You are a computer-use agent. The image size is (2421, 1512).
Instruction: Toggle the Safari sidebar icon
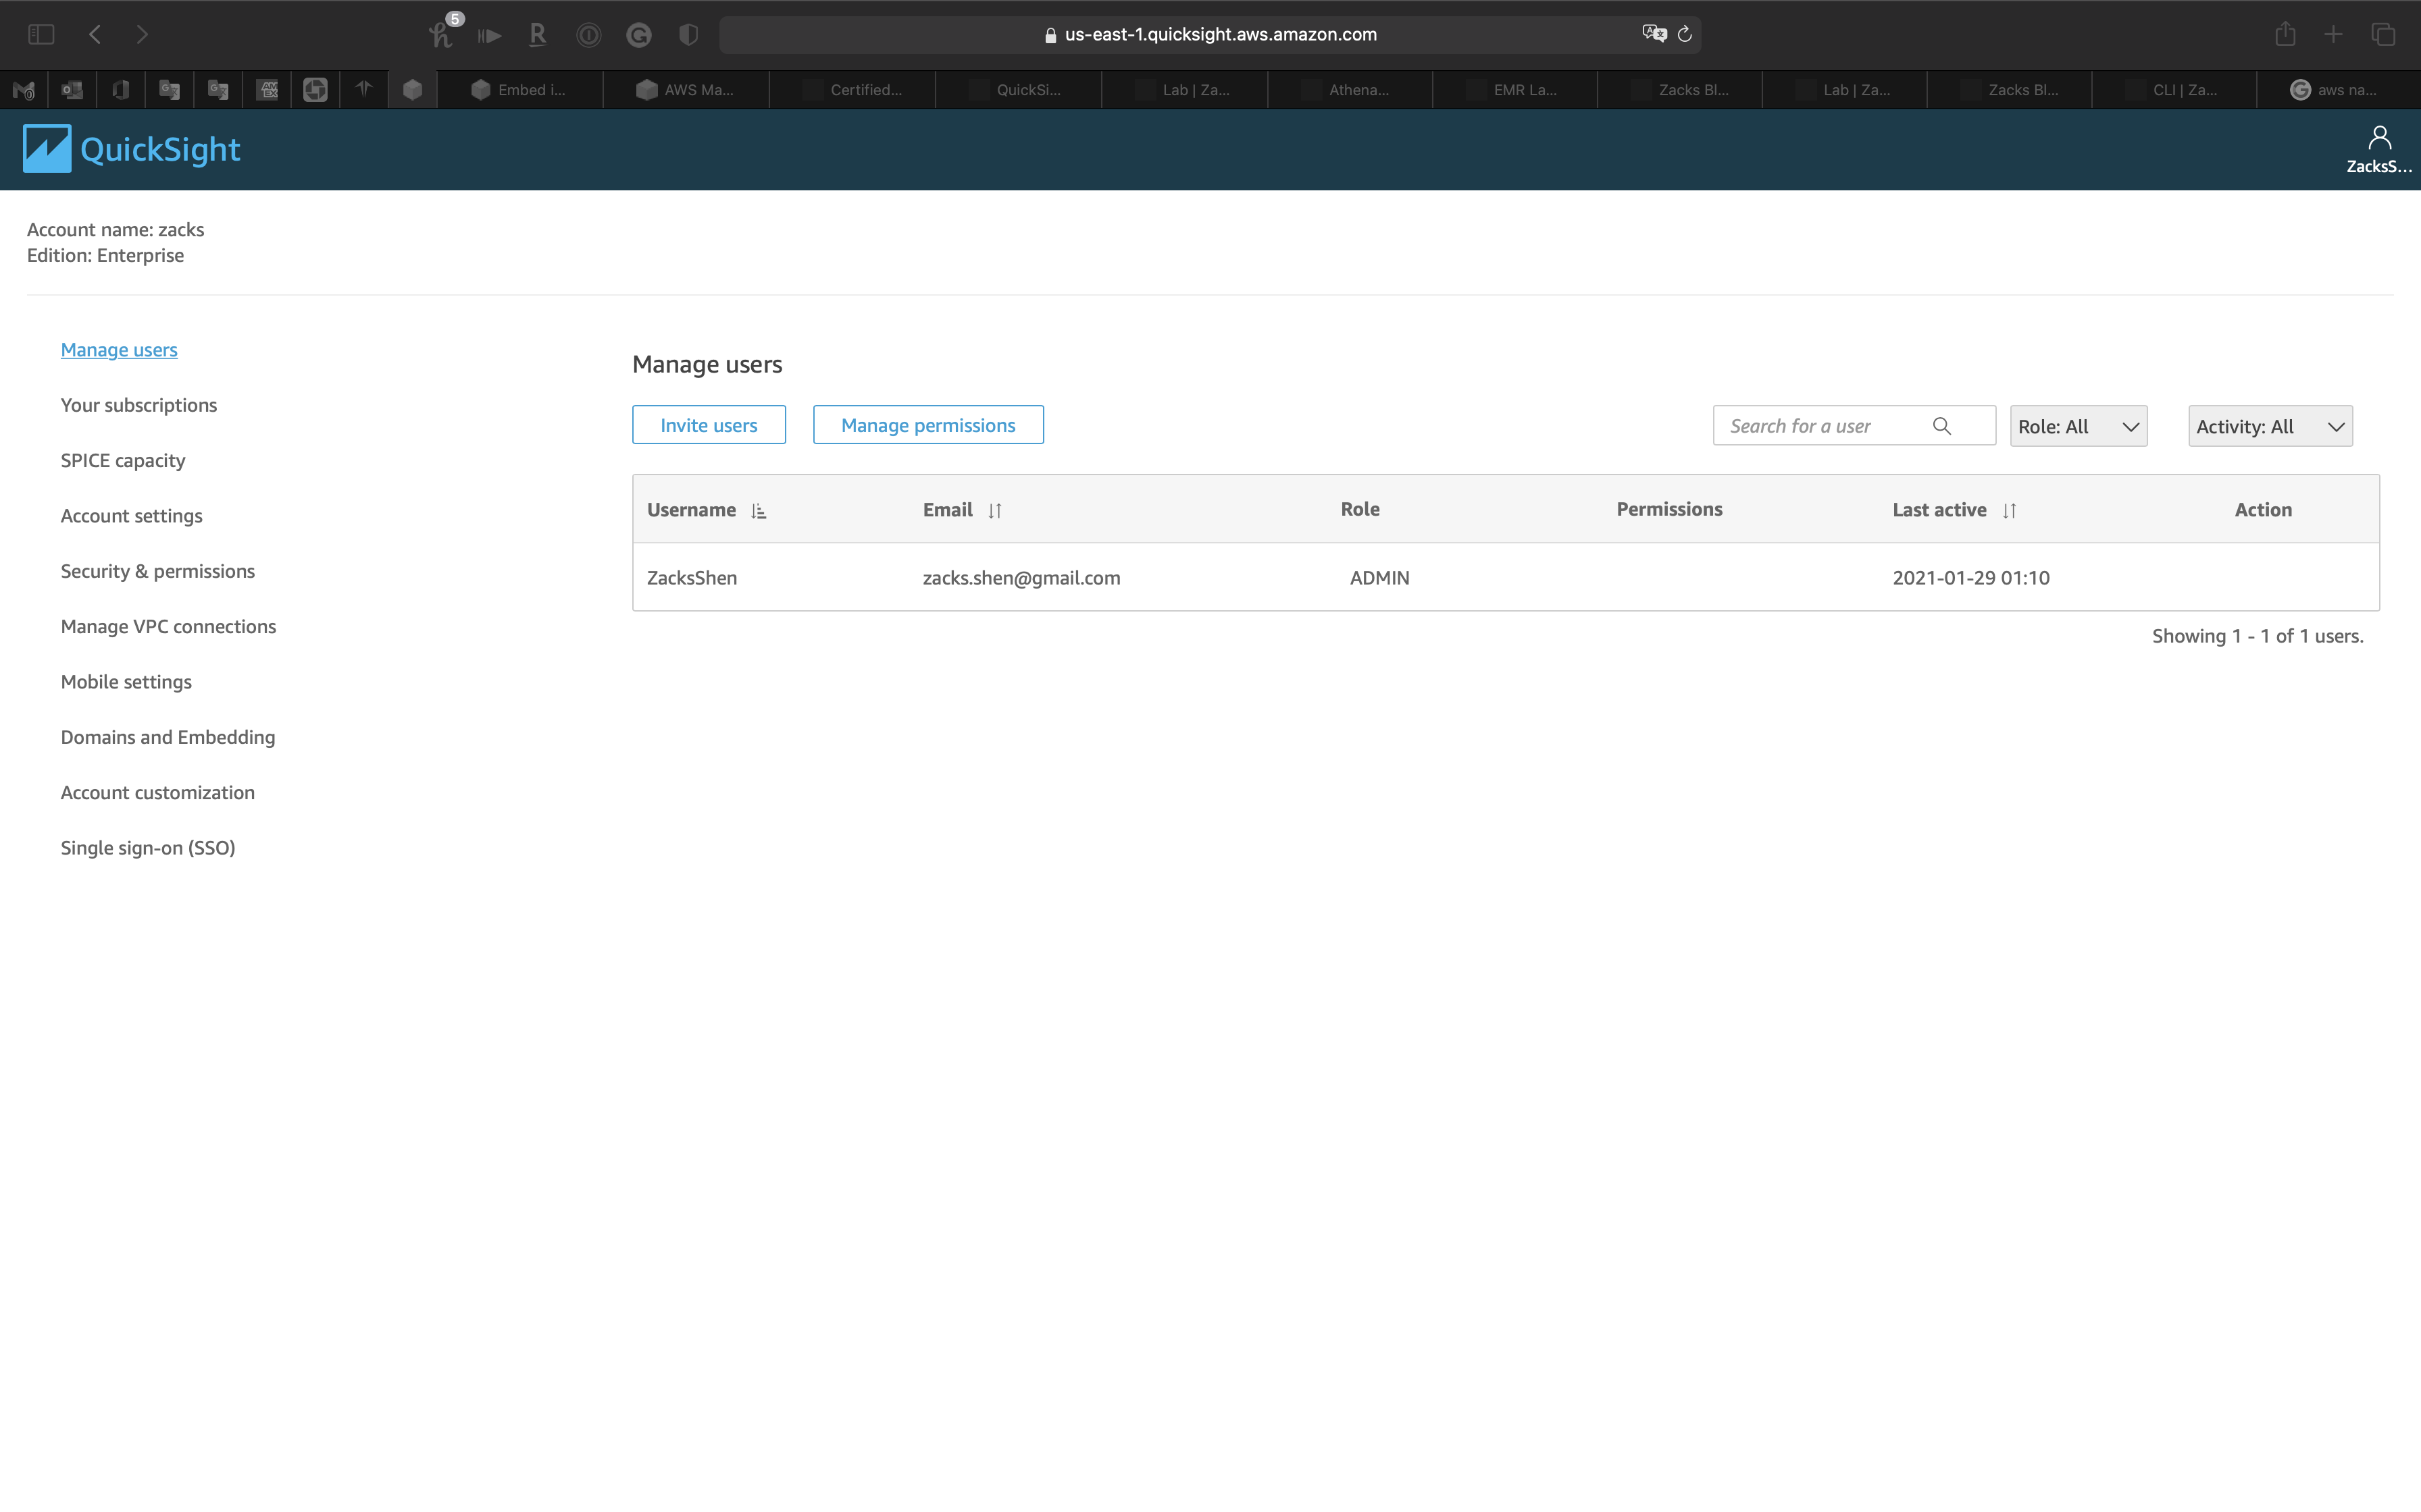pos(41,34)
